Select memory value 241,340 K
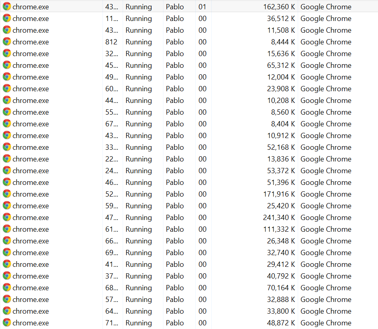 pyautogui.click(x=279, y=217)
